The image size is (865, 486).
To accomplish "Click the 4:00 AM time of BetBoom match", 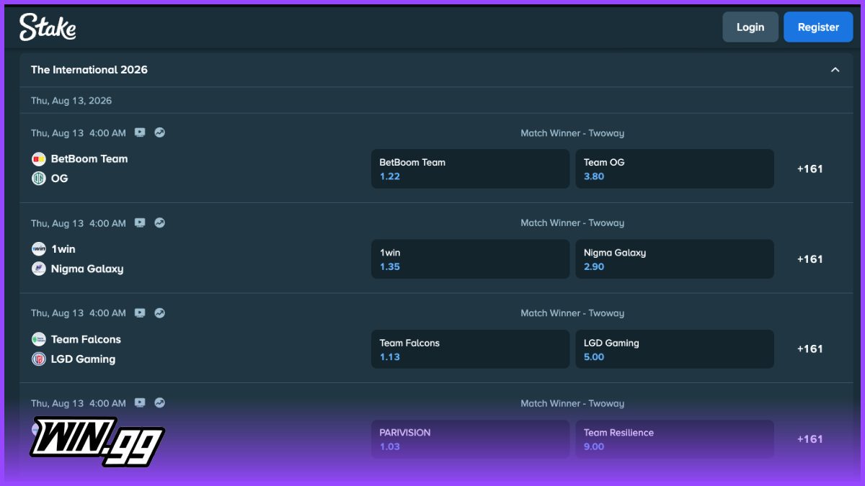I will (107, 133).
